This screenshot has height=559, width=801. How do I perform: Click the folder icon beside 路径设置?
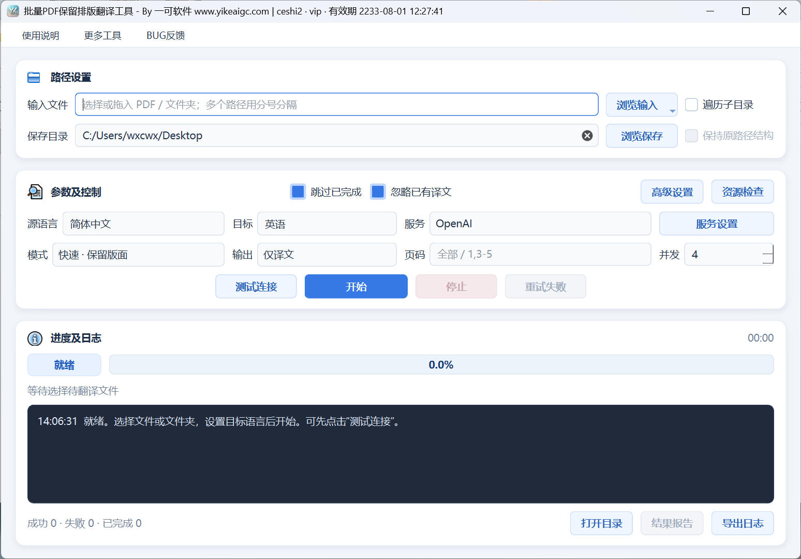tap(34, 78)
